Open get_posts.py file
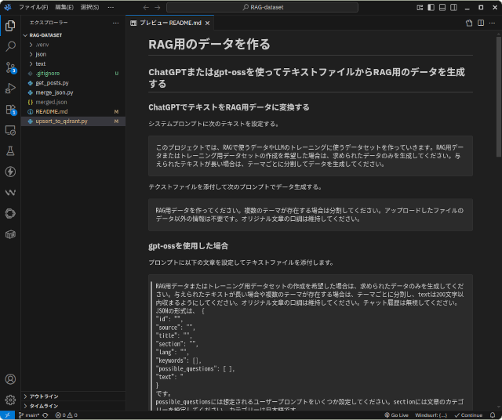This screenshot has height=420, width=502. (x=73, y=83)
